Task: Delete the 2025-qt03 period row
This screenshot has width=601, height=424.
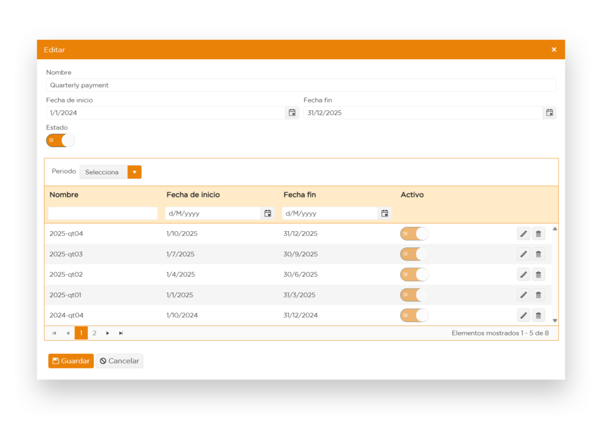Action: pos(538,255)
